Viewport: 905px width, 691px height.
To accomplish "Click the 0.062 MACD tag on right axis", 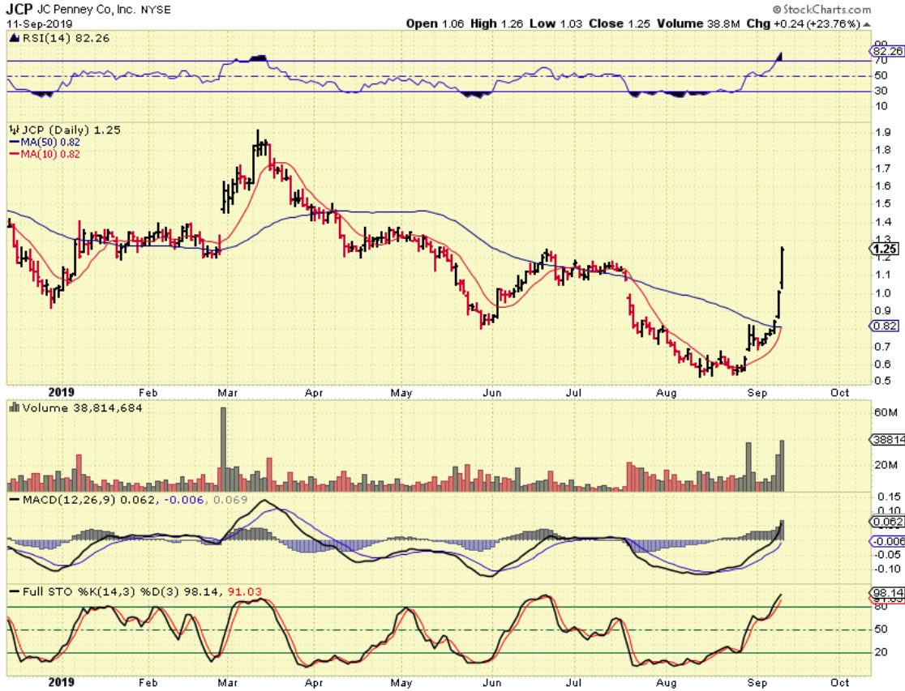I will 887,522.
